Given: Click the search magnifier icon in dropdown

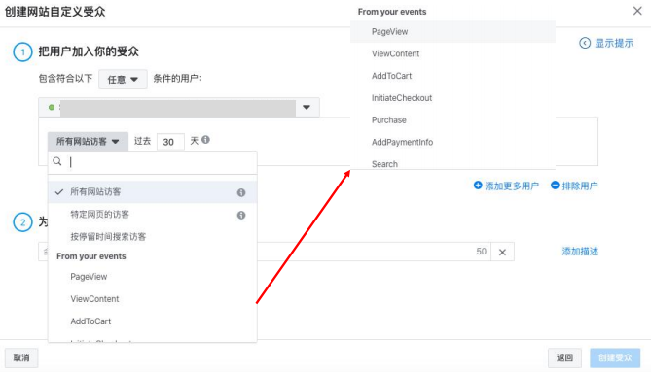Looking at the screenshot, I should coord(57,161).
